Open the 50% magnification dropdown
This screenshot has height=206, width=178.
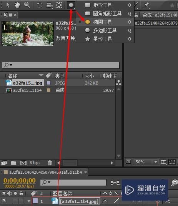pos(146,162)
